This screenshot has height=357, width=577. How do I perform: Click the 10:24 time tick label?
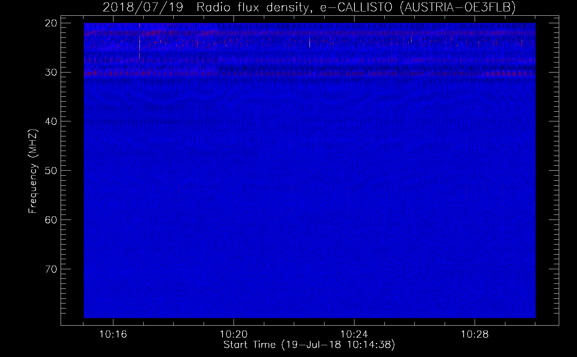point(354,335)
